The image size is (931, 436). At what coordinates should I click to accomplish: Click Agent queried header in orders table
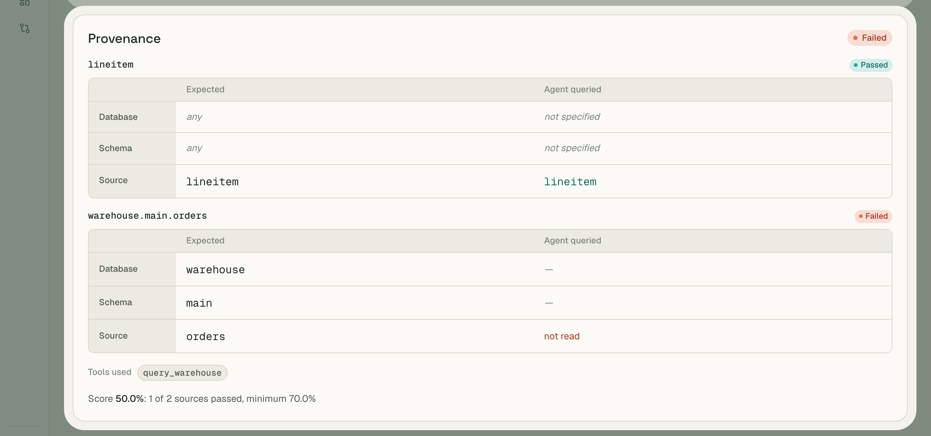pos(572,241)
